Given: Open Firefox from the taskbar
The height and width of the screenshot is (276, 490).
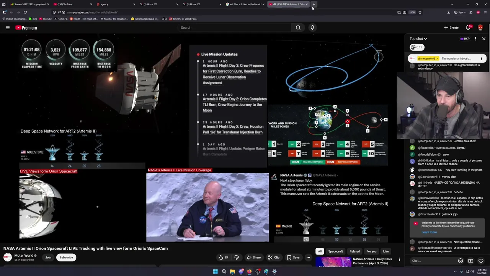Looking at the screenshot, I should (249, 271).
